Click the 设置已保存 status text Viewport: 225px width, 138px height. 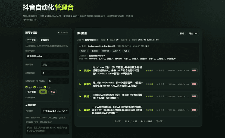click(31, 98)
